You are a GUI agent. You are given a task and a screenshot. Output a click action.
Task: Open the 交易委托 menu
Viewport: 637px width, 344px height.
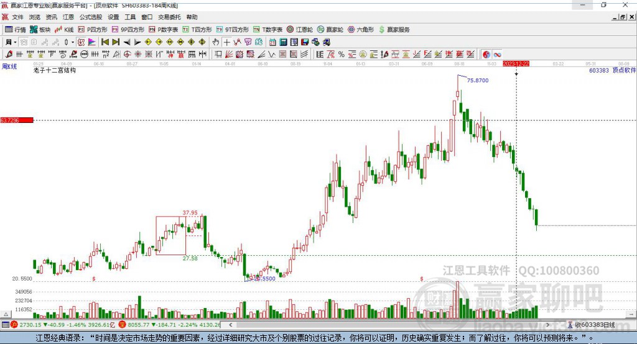pos(169,17)
